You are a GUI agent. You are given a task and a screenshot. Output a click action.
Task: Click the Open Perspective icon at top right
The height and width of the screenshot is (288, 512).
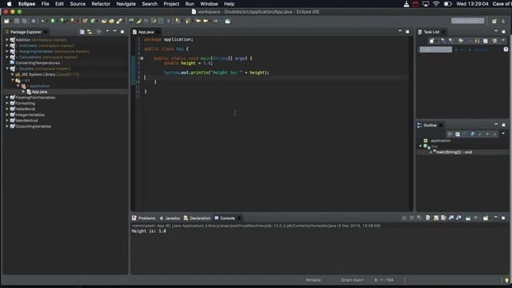tap(494, 21)
